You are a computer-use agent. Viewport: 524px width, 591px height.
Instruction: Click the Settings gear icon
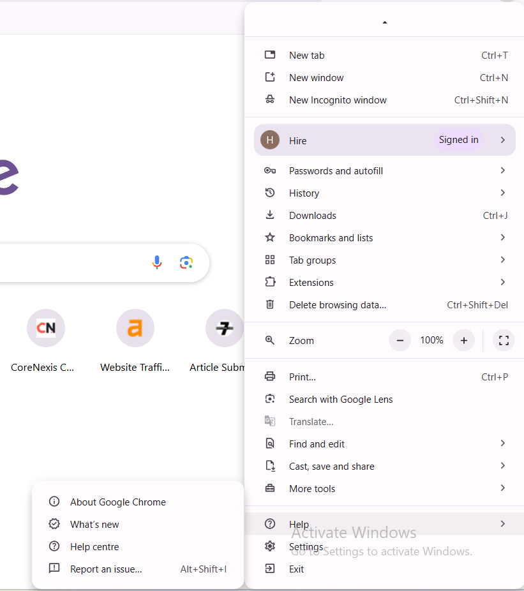(270, 546)
